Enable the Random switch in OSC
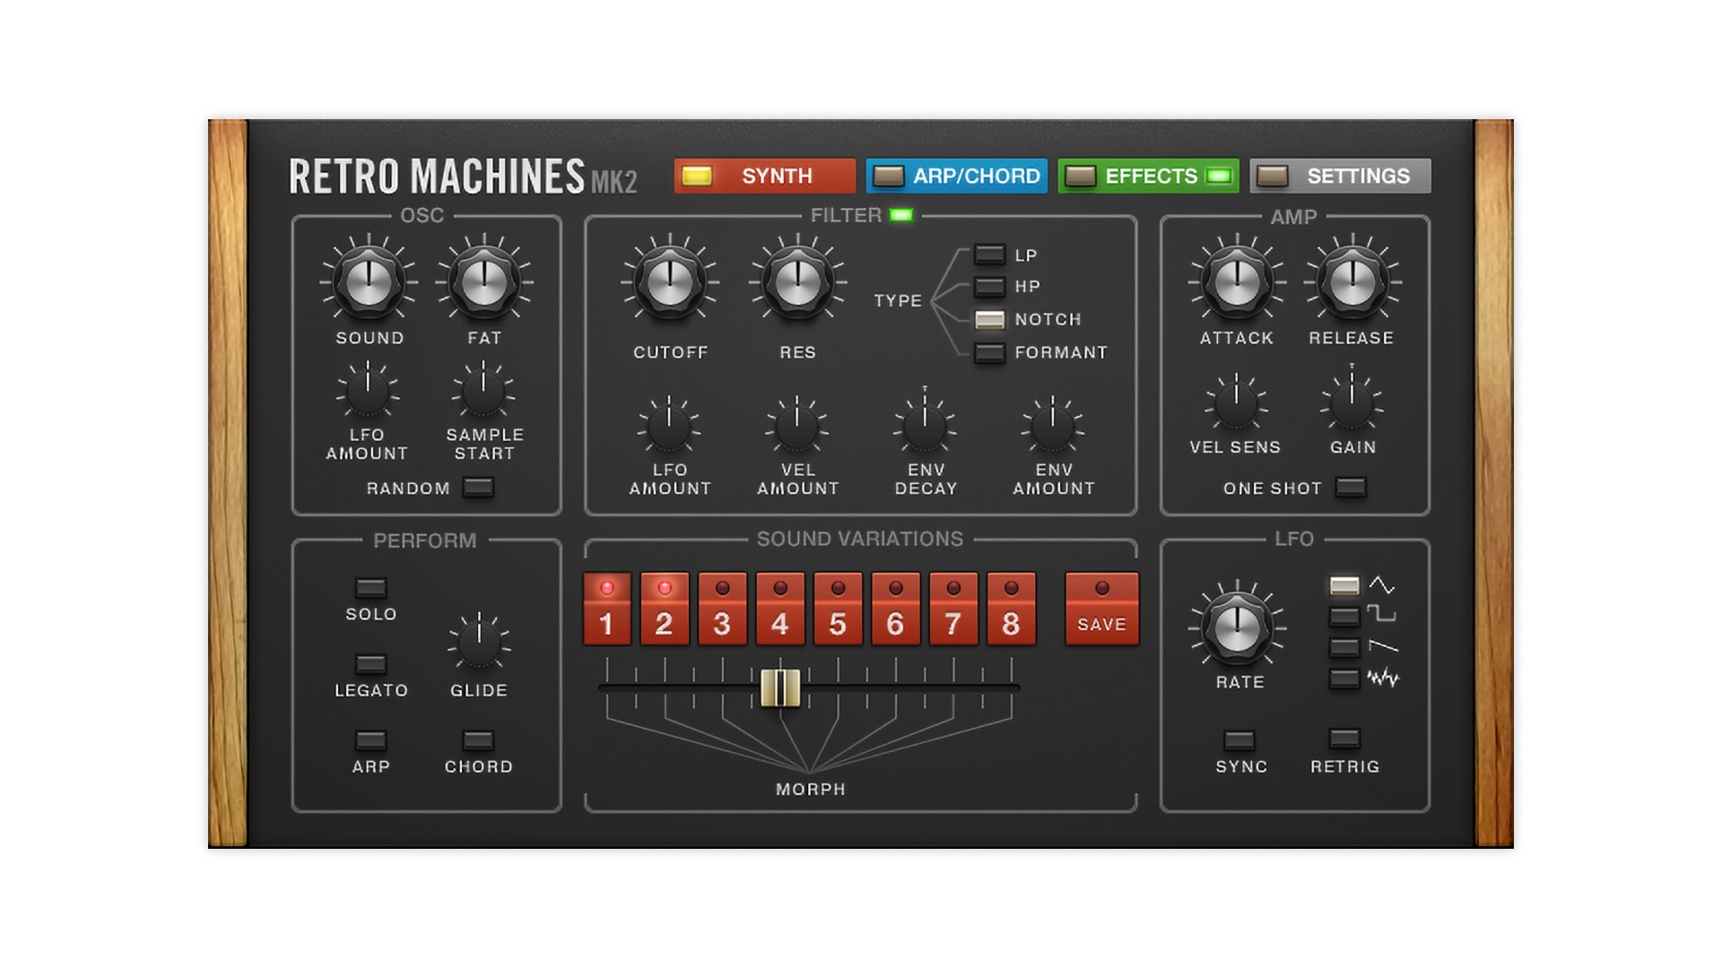 [477, 488]
